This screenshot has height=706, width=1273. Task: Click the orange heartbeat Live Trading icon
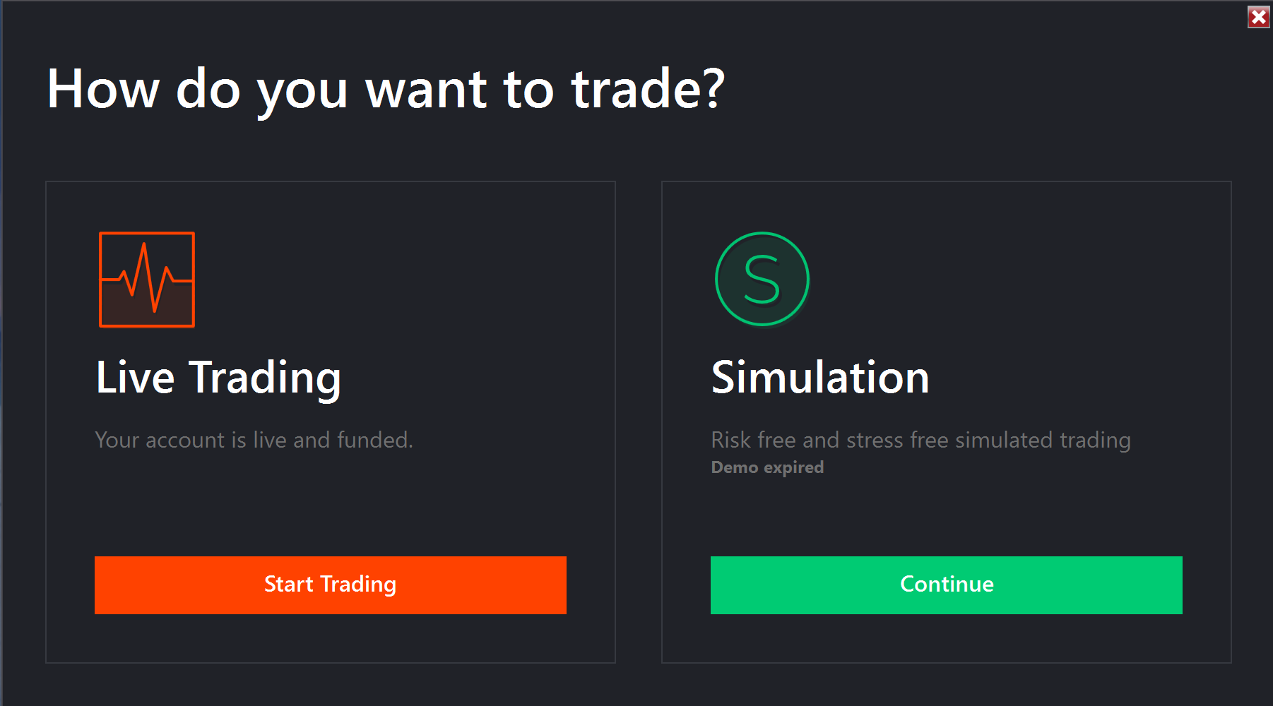point(147,280)
